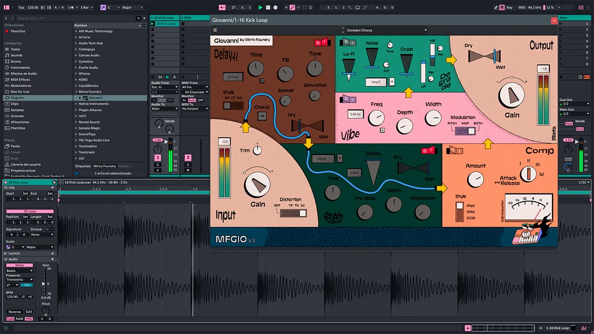
Task: Start playback with the green Play button
Action: click(x=261, y=7)
